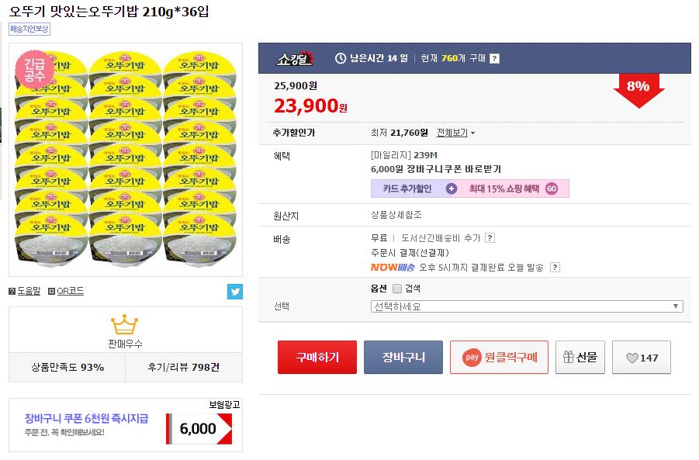
Task: Open the 6,000원 장바구니쿠폰 바로받기 link
Action: [x=436, y=169]
